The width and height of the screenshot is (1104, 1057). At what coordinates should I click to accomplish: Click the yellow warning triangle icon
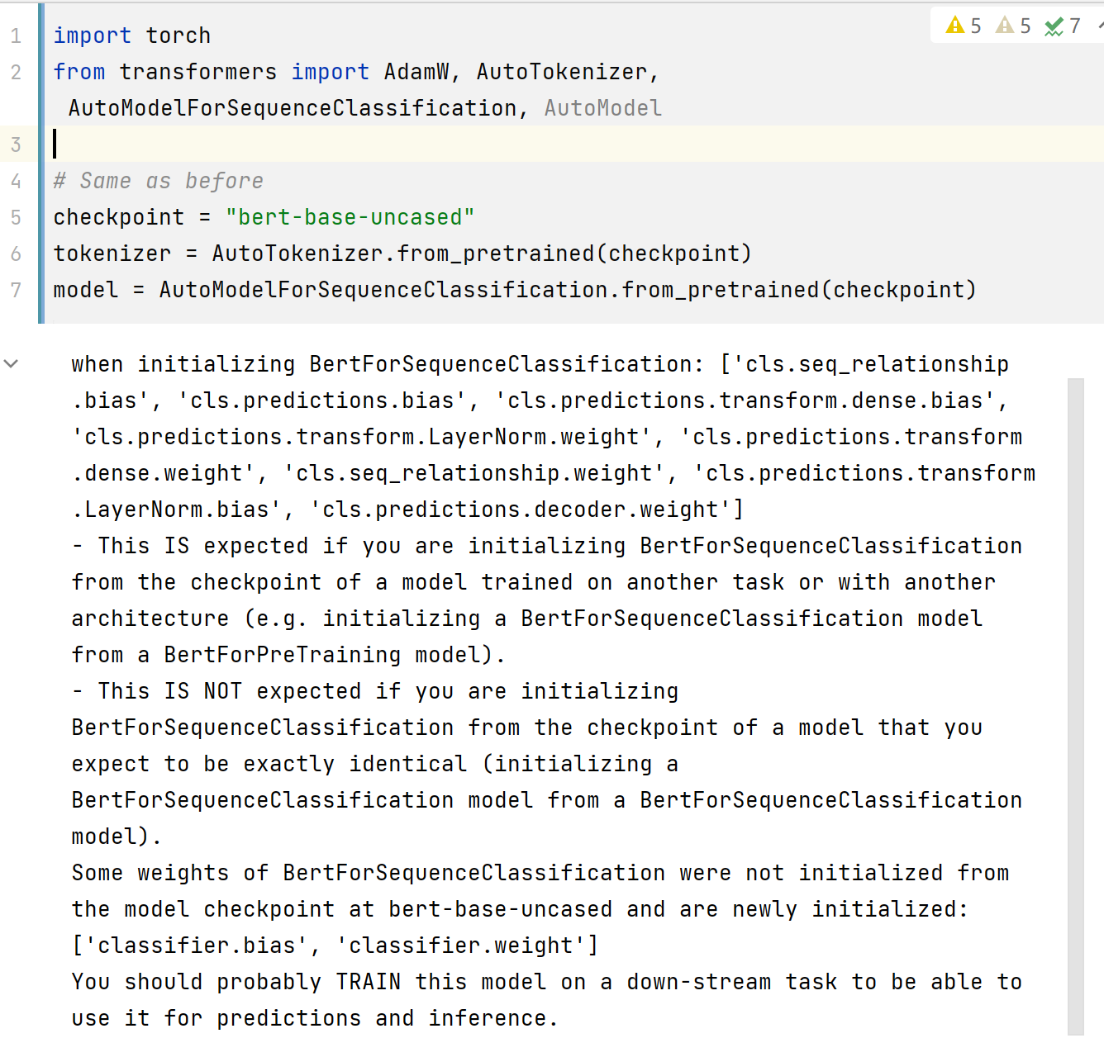pyautogui.click(x=955, y=26)
